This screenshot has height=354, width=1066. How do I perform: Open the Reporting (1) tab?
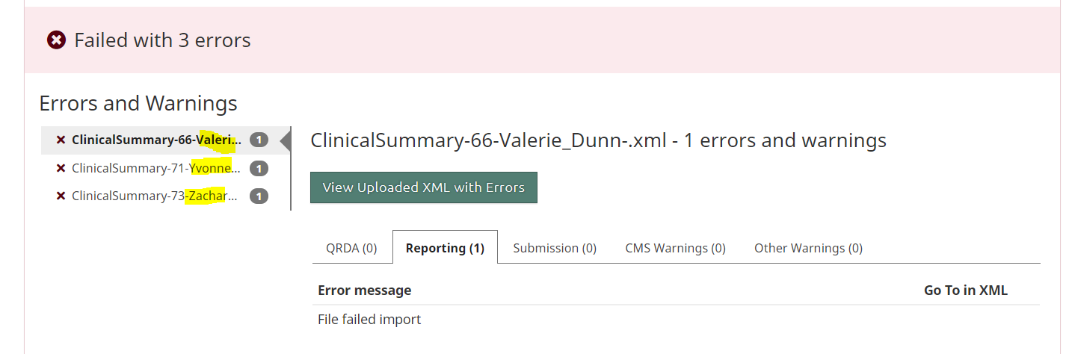(445, 248)
